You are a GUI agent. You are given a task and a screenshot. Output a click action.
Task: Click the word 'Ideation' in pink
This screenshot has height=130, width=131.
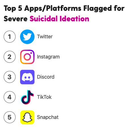point(74,18)
